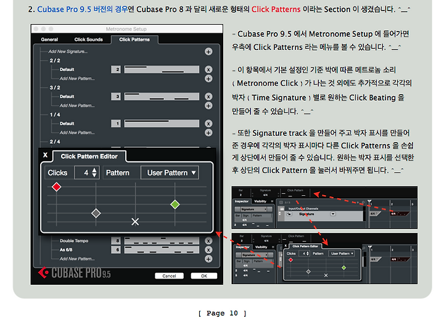Click 'Add New Pattern...' below As 6/8
Viewport: 444px width, 328px height.
pos(77,259)
